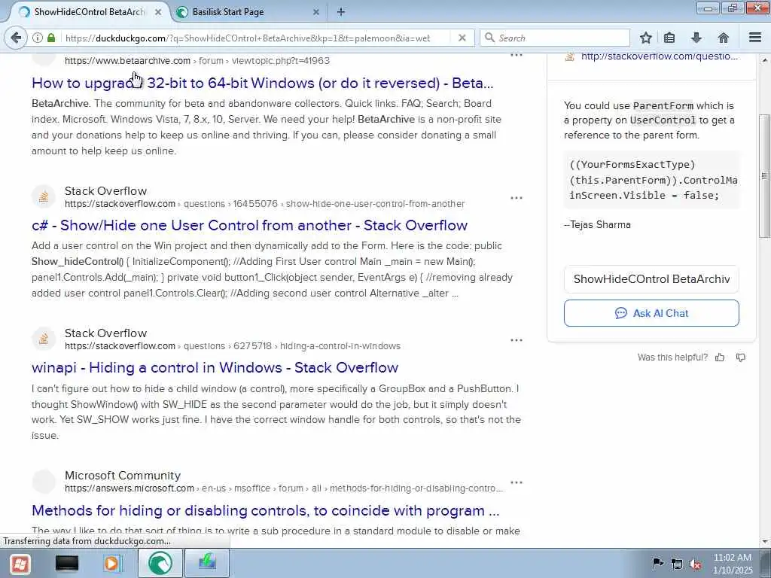Open winapi Hiding a control in Windows result
The width and height of the screenshot is (771, 578).
(215, 367)
